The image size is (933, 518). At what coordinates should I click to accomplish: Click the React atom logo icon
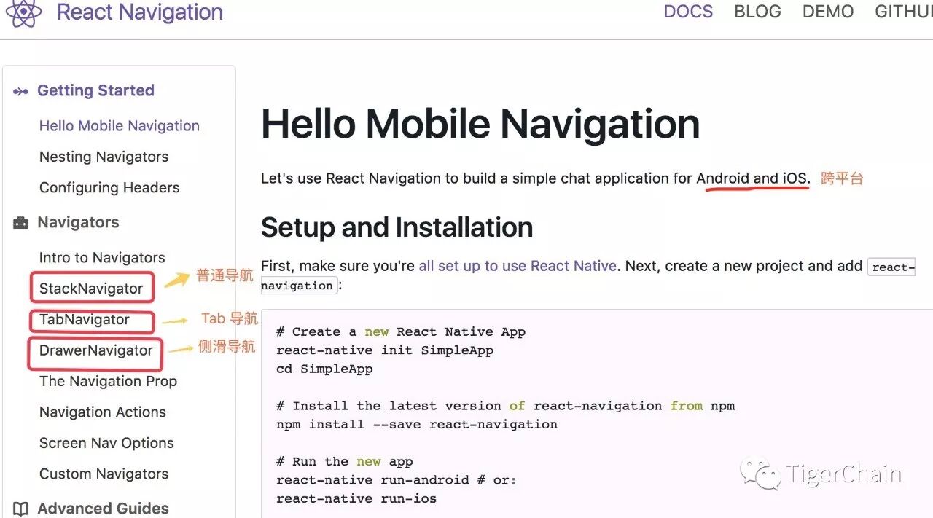tap(23, 12)
